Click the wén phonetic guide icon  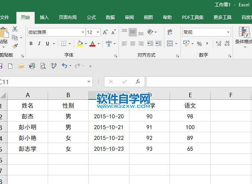pos(108,44)
